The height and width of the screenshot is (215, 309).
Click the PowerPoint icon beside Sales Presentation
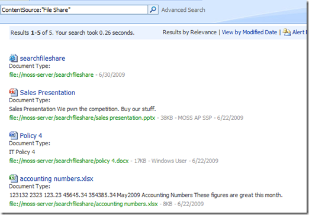click(x=13, y=92)
